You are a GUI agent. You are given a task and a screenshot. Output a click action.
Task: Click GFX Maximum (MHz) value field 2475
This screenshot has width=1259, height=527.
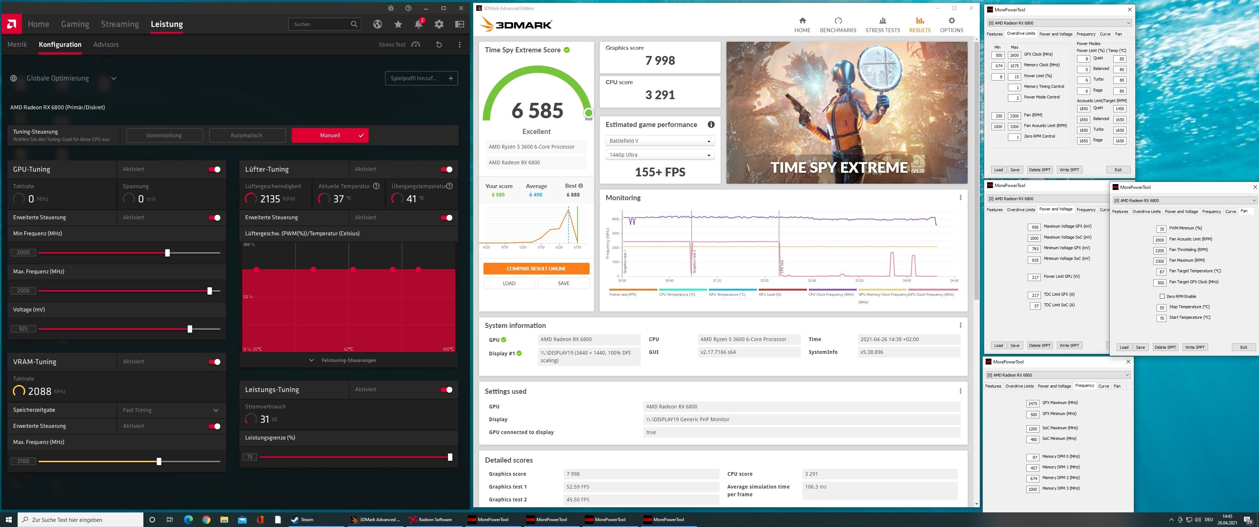tap(1032, 404)
